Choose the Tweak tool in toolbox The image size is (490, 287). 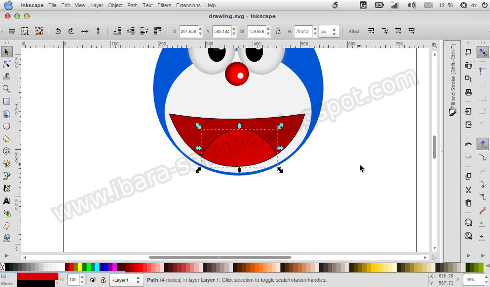[x=7, y=77]
